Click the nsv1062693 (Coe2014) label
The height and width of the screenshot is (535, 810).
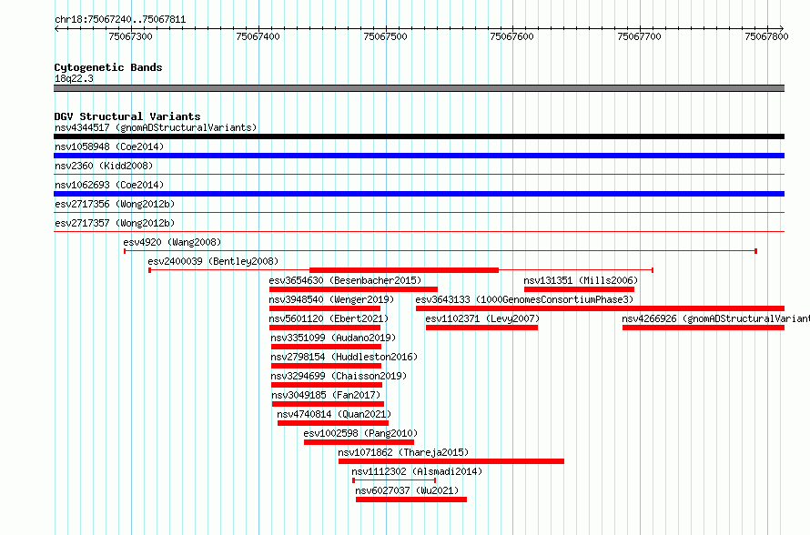109,185
